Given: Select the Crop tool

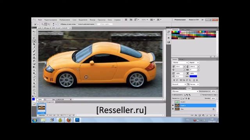Looking at the screenshot, I should 34,44.
